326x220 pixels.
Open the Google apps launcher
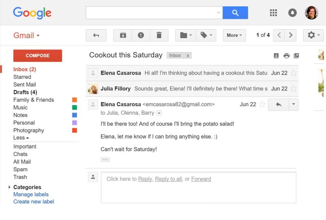(x=273, y=12)
